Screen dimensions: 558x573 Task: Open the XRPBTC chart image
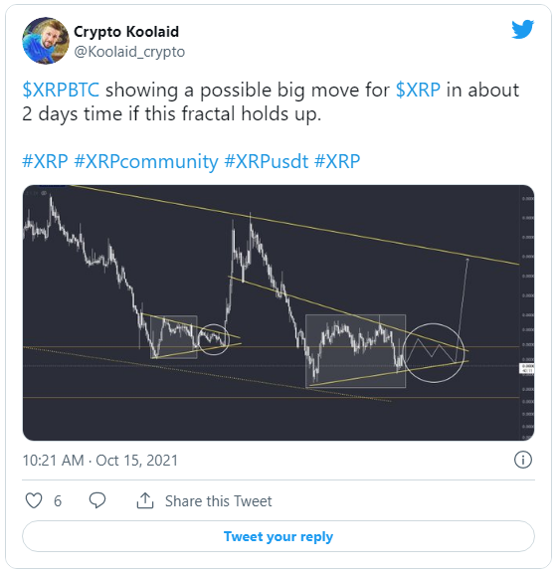pyautogui.click(x=279, y=312)
